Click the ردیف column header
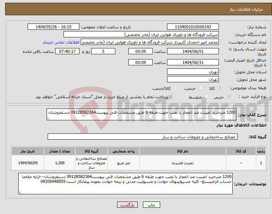272x214 pixels. pyautogui.click(x=261, y=151)
